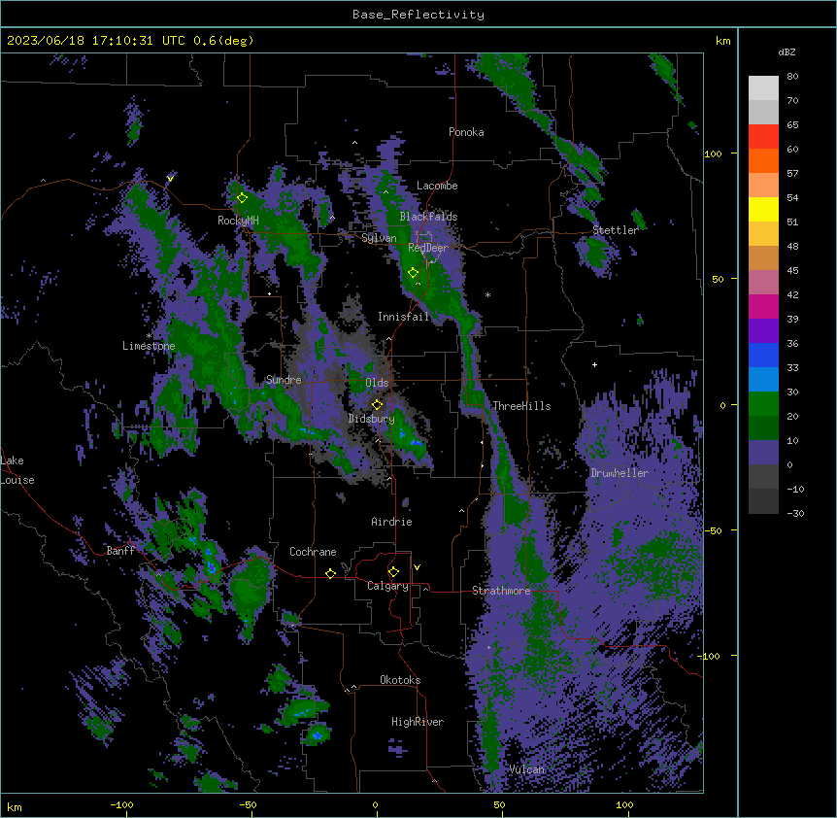
Task: Click the Base_Reflectivity title text
Action: [x=418, y=15]
